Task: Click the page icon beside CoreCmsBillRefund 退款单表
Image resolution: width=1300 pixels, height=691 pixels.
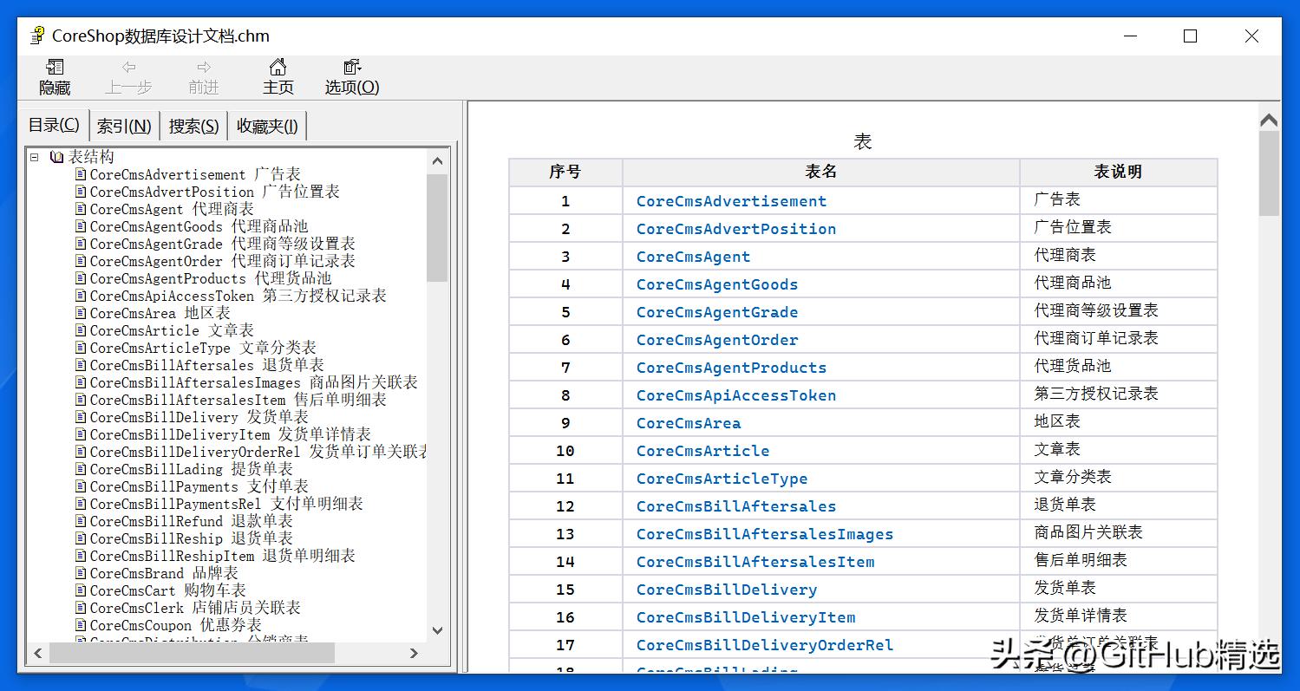Action: (82, 521)
